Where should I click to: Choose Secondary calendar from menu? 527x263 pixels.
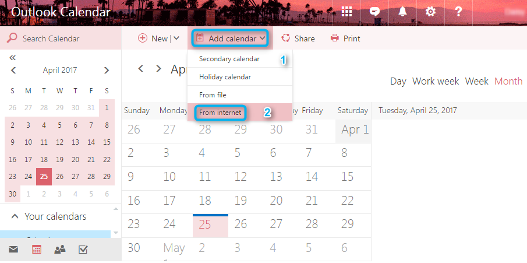(x=240, y=59)
